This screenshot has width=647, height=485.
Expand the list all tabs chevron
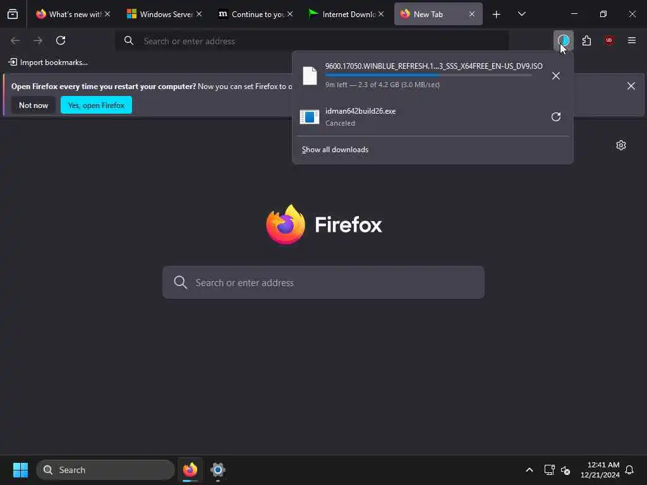[521, 15]
